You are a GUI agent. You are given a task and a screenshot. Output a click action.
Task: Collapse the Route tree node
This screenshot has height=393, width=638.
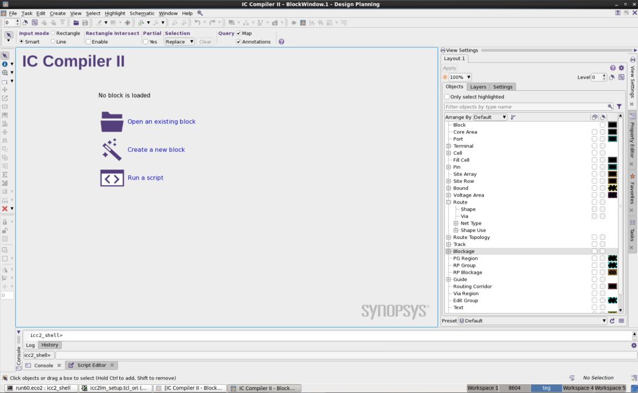pos(448,202)
